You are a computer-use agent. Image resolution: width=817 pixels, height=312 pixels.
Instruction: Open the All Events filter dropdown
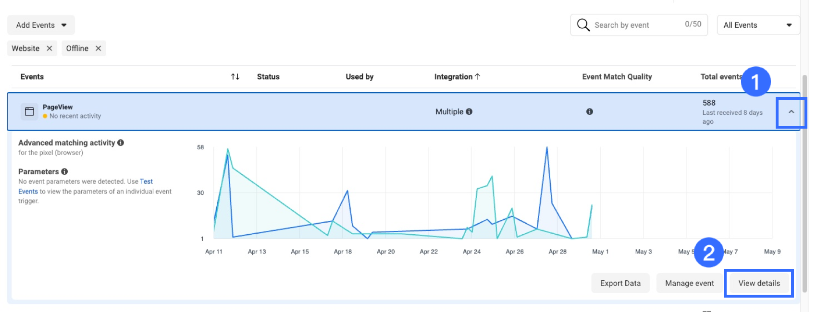(x=757, y=25)
